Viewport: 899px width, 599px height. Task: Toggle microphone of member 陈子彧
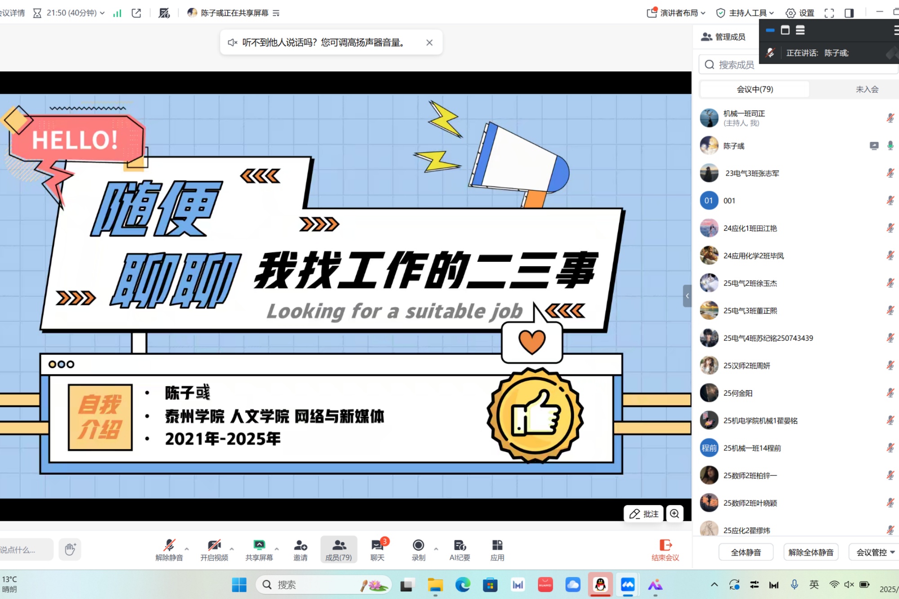pos(890,145)
